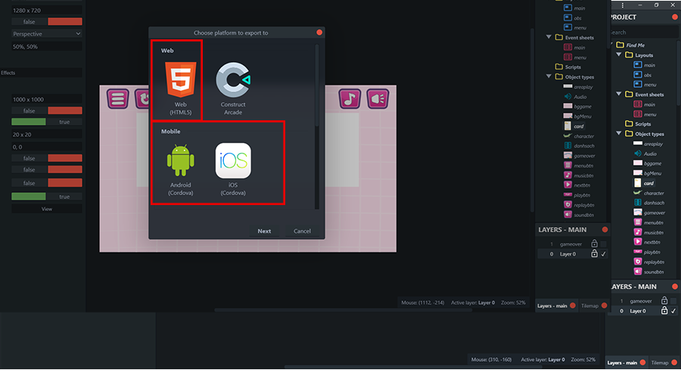This screenshot has height=370, width=681.
Task: Select card object in front Project panel
Action: [x=644, y=183]
